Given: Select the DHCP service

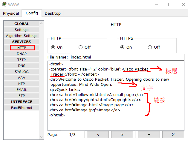Looking at the screenshot, I should (x=22, y=54).
